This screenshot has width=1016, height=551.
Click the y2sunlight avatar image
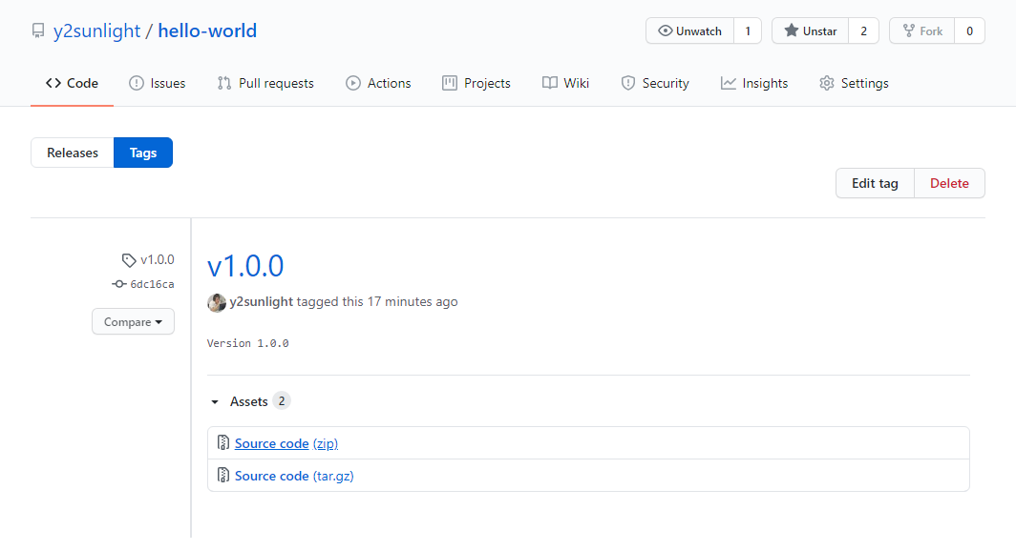coord(217,302)
